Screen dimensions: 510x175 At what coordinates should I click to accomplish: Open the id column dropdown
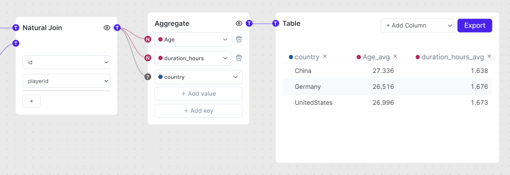[66, 62]
